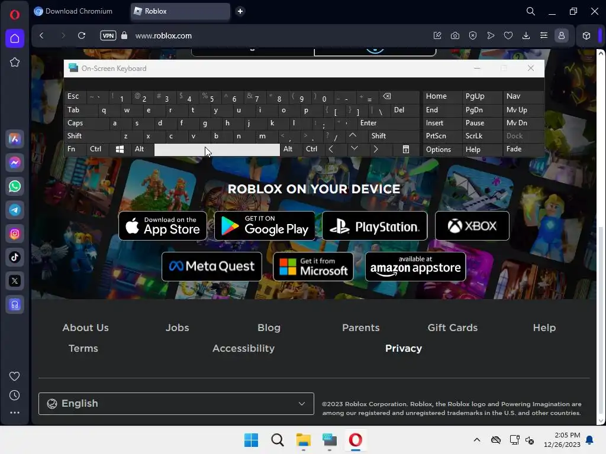Screen dimensions: 606x454
Task: Toggle Nav mode key
Action: pos(523,96)
